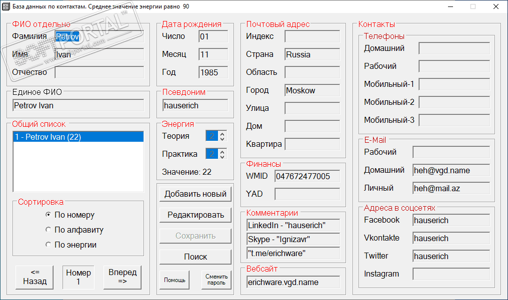This screenshot has height=300, width=508.
Task: Click the Практика value field
Action: (212, 154)
